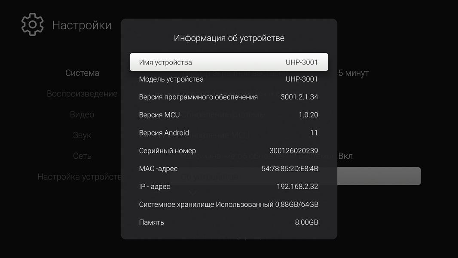This screenshot has width=458, height=258.
Task: Select the Серийный номер row
Action: pos(229,150)
